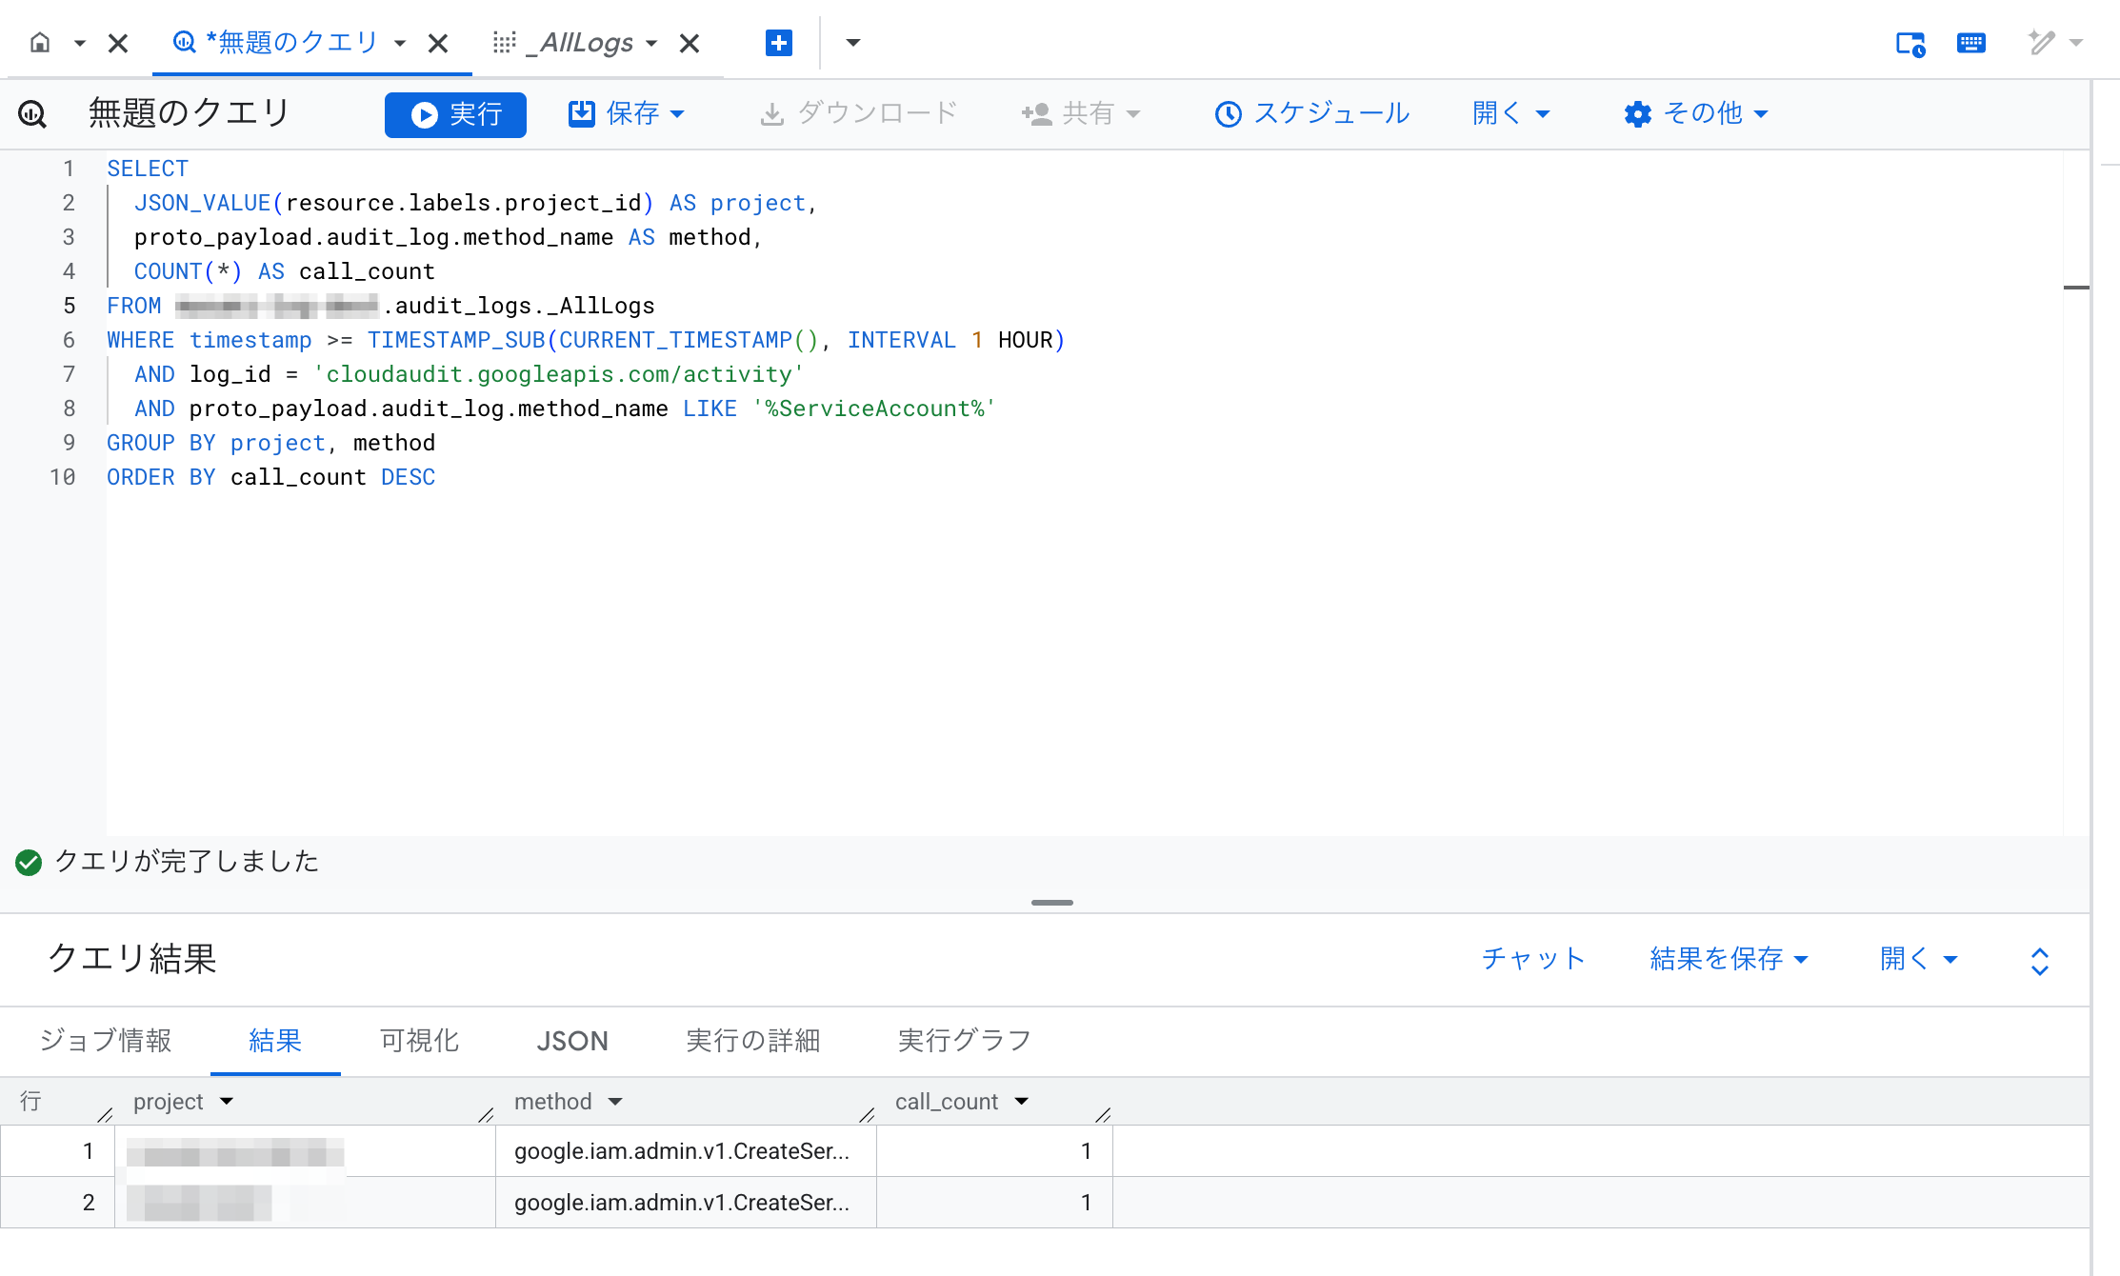Screen dimensions: 2120x1276
Task: Click the blurred project cell in row 1
Action: (x=305, y=1151)
